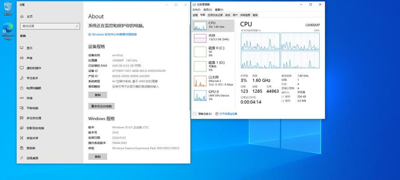Open the Storage (存储) settings icon
The image size is (400, 180).
[x=22, y=98]
